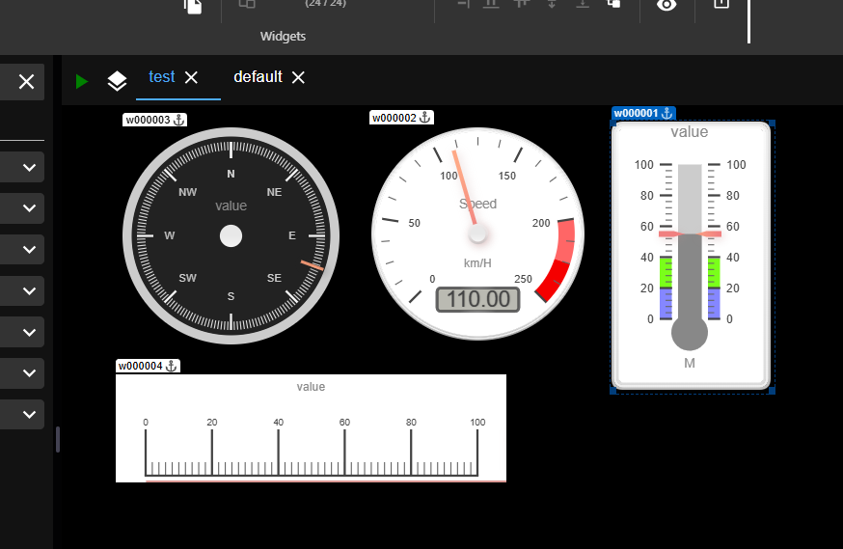Expand the last chevron in the left panel

point(29,414)
